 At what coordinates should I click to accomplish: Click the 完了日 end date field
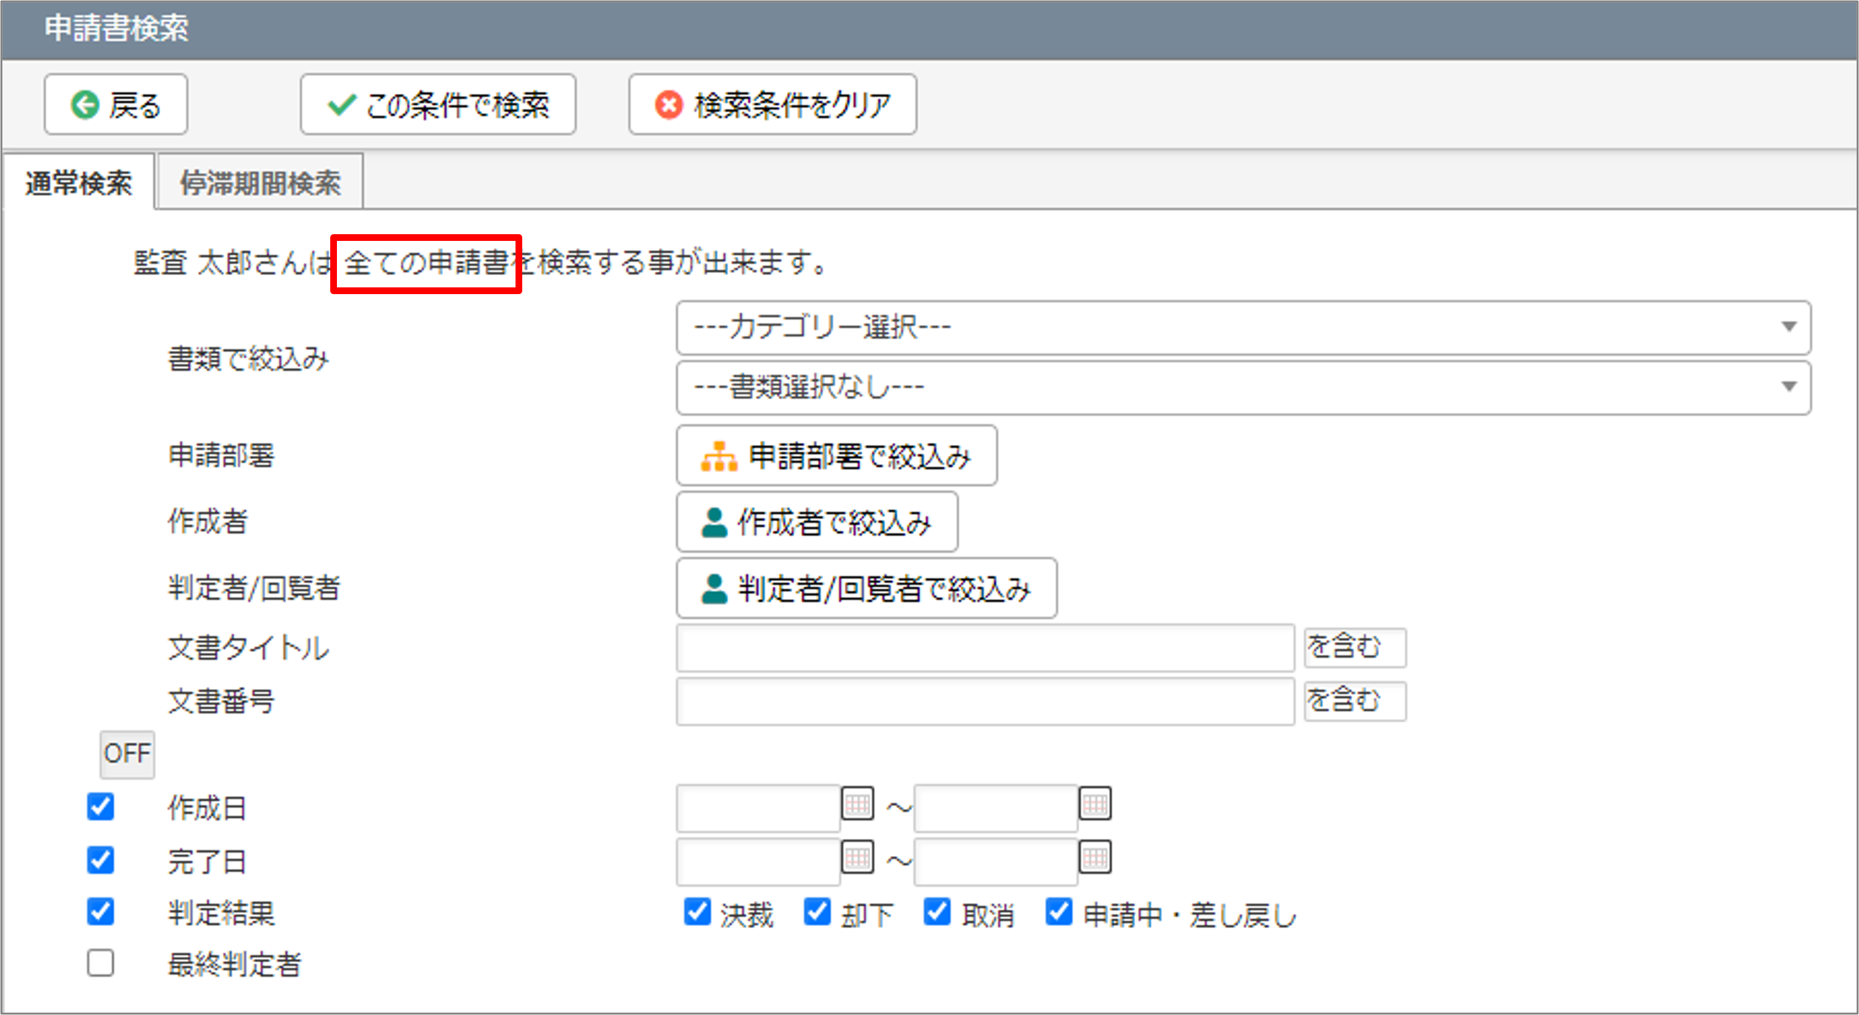[996, 862]
